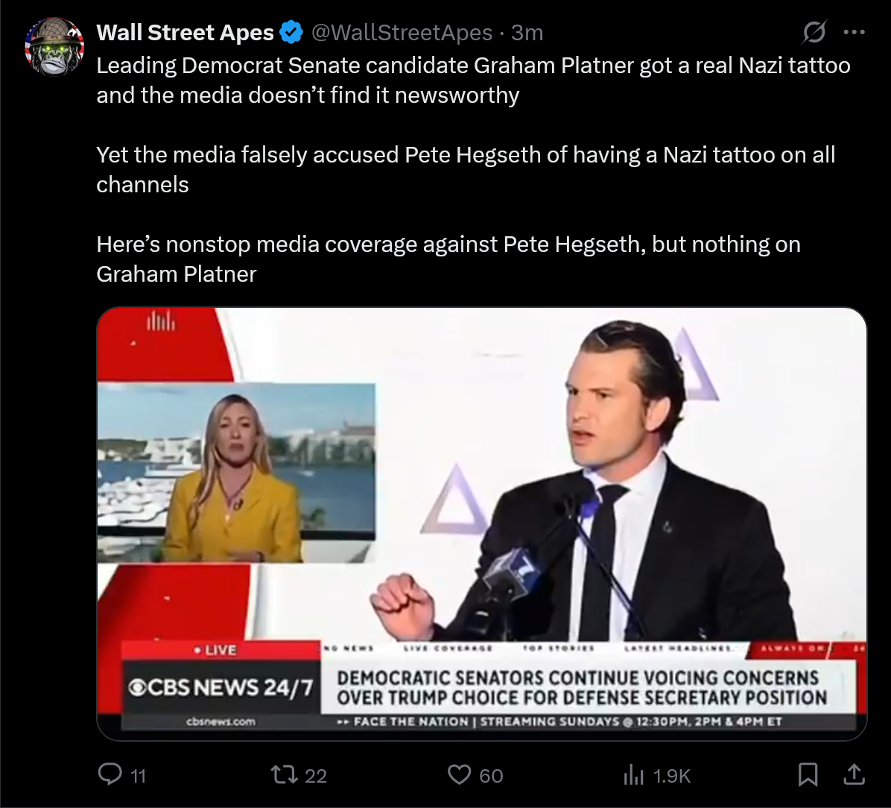Open the reply icon under the post

pos(110,774)
